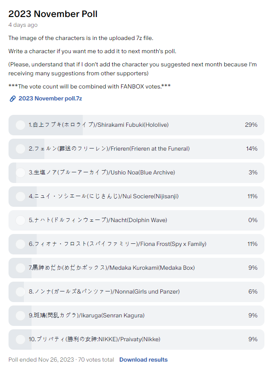
Task: Click the 29% result for Shirakami Fubuki
Action: pyautogui.click(x=251, y=125)
